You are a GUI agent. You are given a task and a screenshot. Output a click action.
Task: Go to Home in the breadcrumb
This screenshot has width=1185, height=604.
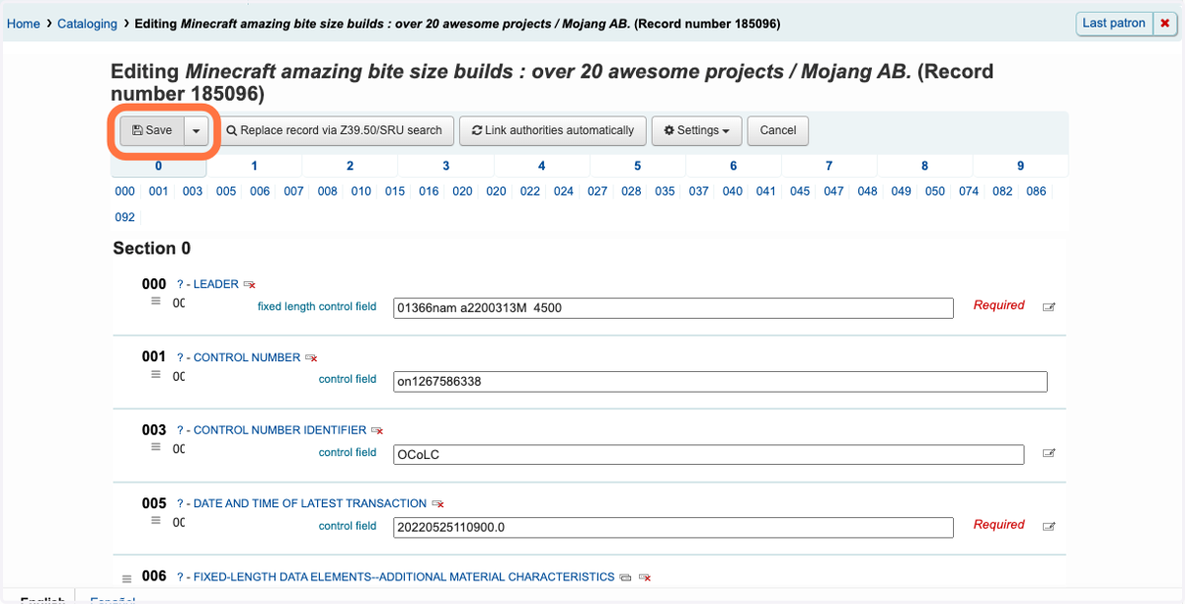[24, 24]
